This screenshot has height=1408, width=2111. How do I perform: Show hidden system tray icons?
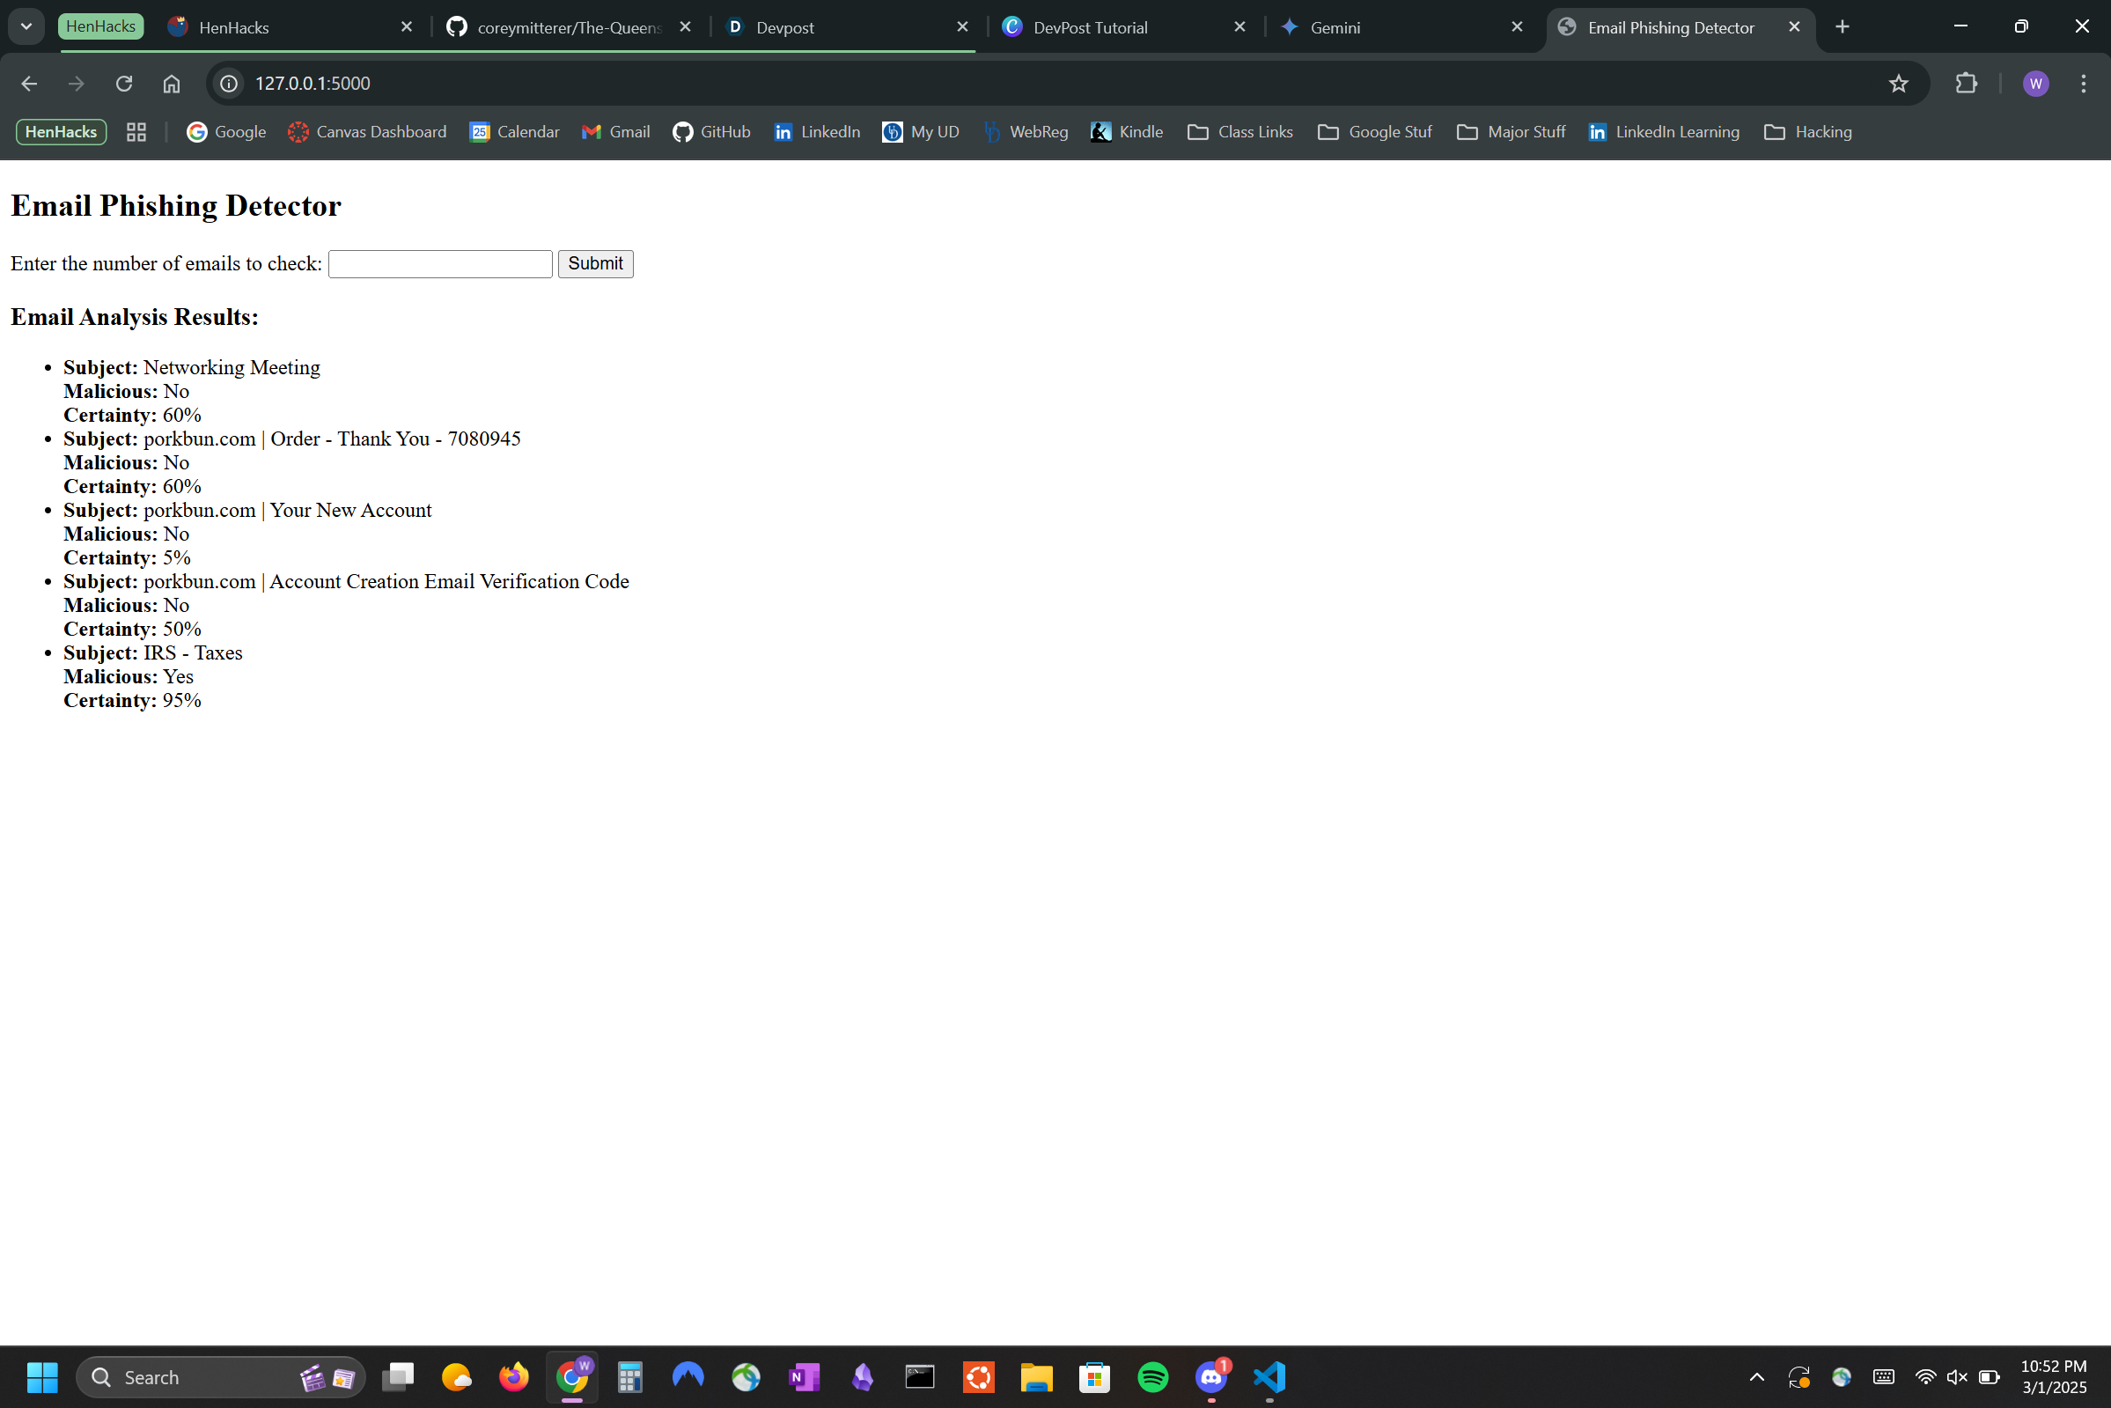pos(1756,1376)
